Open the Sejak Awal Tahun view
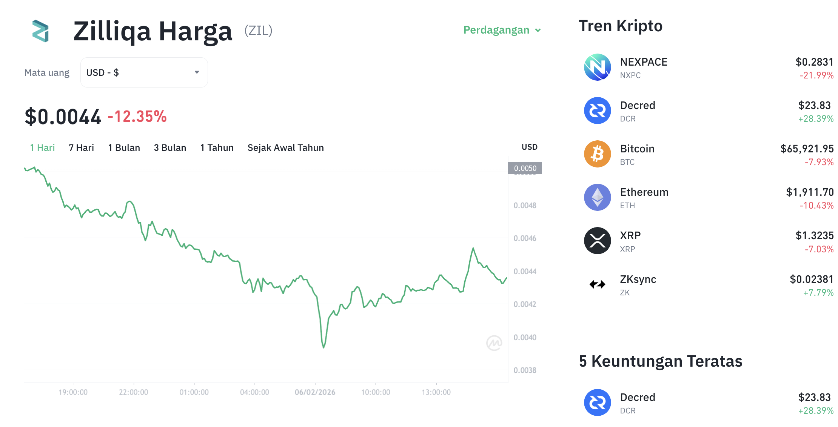Screen dimensions: 838x427 click(x=285, y=147)
